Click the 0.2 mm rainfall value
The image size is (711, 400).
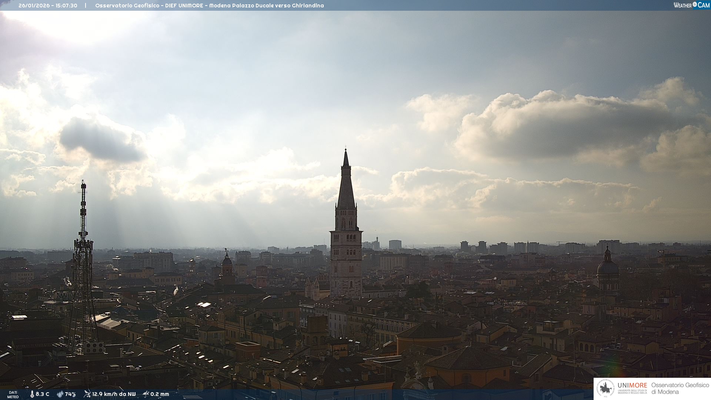point(160,394)
